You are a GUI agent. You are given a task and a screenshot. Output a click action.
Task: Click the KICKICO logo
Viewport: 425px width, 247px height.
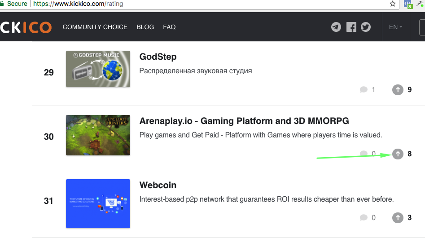pos(26,27)
